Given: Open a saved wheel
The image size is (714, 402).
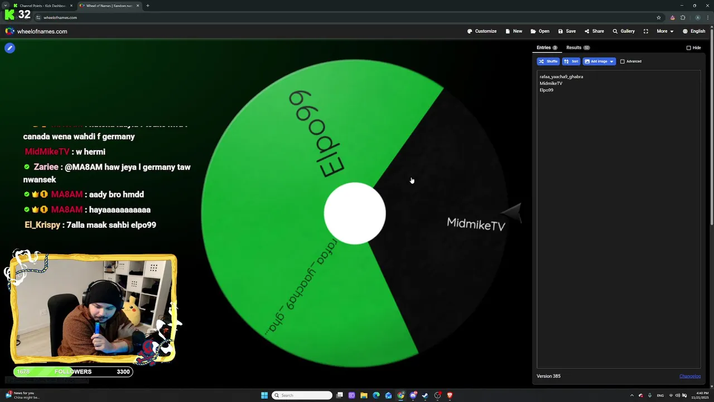Looking at the screenshot, I should click(540, 31).
